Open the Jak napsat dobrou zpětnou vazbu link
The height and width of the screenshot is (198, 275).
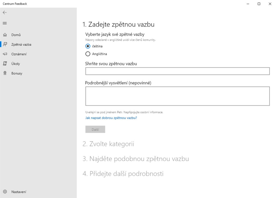[x=111, y=118]
